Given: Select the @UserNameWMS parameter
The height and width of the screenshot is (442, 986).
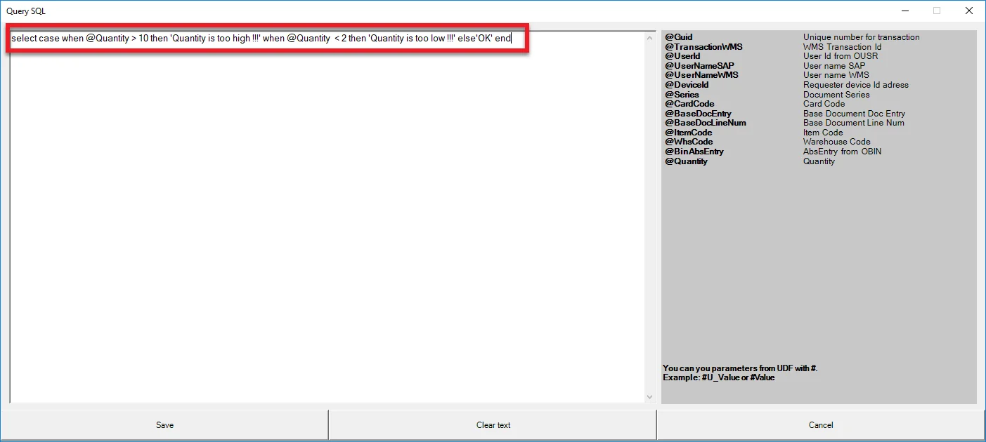Looking at the screenshot, I should 701,75.
